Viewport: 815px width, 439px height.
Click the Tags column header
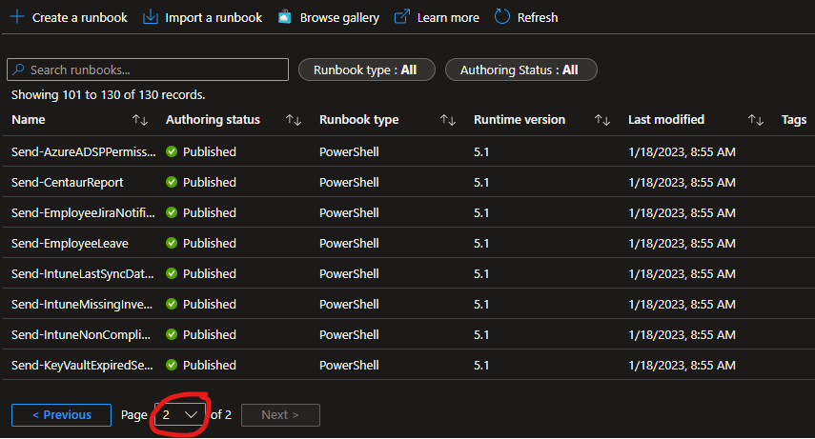[794, 120]
